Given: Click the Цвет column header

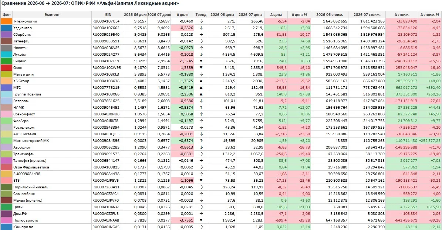Looking at the screenshot, I should point(7,15).
